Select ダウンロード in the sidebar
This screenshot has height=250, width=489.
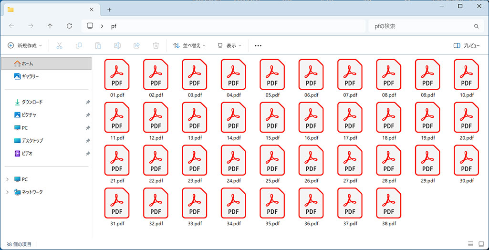click(x=32, y=102)
